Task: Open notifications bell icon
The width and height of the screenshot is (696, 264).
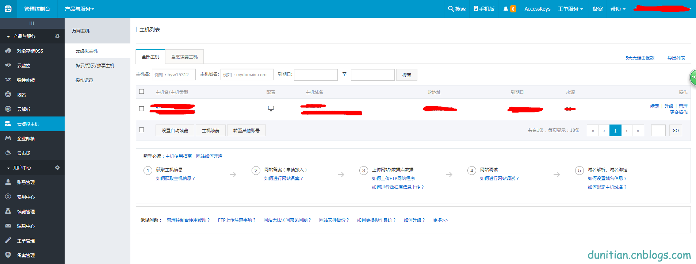Action: click(x=506, y=9)
